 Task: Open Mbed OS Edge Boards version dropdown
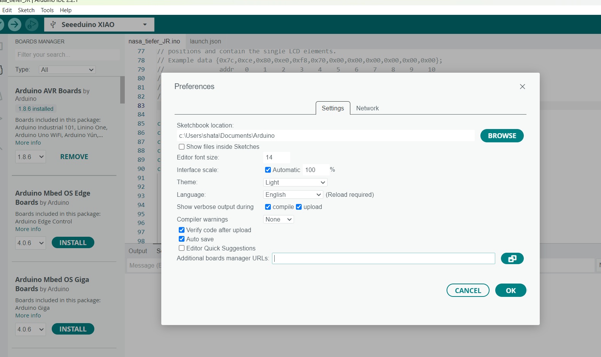click(x=30, y=243)
